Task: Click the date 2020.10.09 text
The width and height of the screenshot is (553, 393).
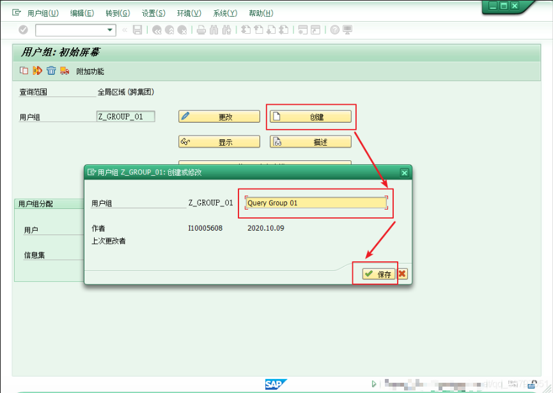Action: pos(265,228)
